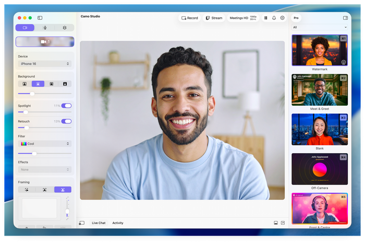The width and height of the screenshot is (365, 243).
Task: Switch to the microphone audio tab
Action: click(x=45, y=28)
